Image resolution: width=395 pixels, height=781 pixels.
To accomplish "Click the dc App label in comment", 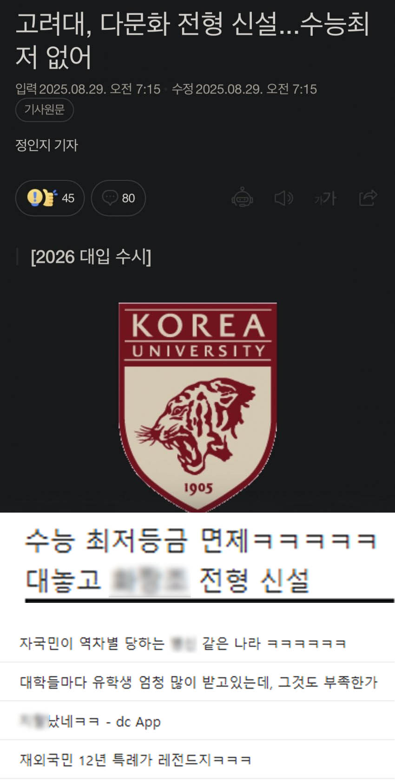I will pyautogui.click(x=138, y=722).
